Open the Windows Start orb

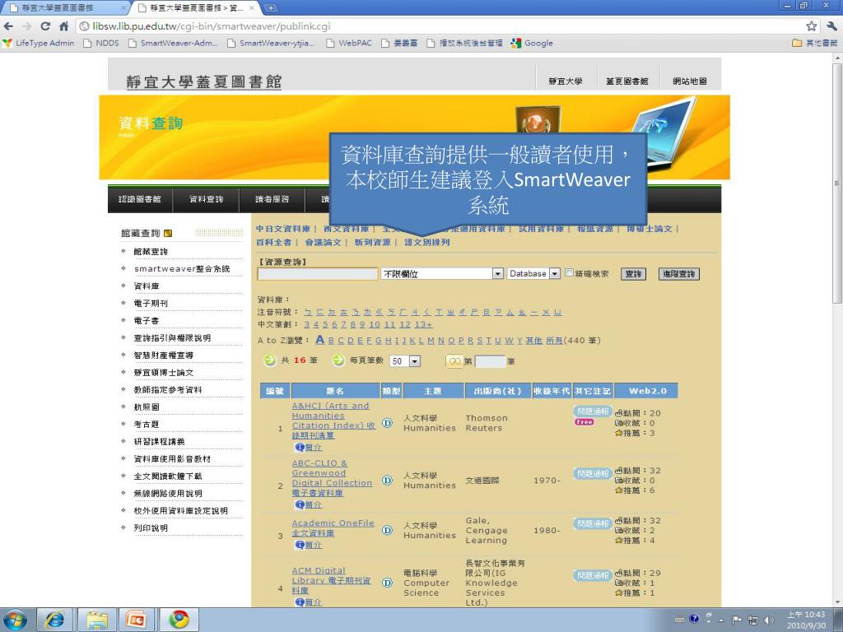(x=15, y=620)
